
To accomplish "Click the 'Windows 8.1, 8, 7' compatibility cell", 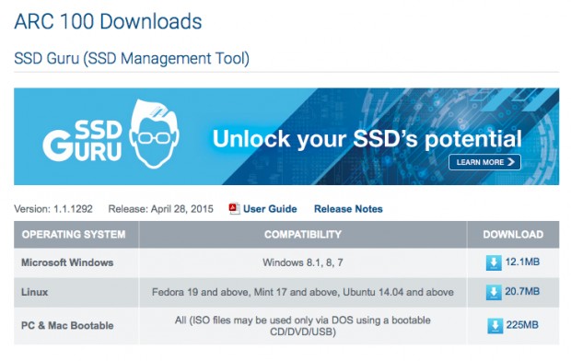I will tap(303, 262).
